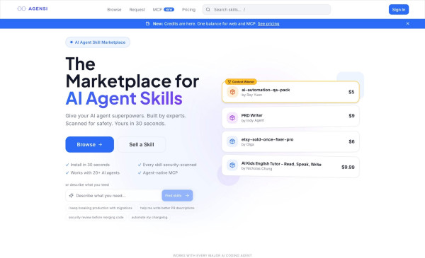Click the blue Browse button

(90, 144)
